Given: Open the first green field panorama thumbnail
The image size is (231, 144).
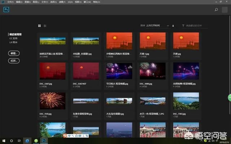Looking at the screenshot, I should [53, 41].
